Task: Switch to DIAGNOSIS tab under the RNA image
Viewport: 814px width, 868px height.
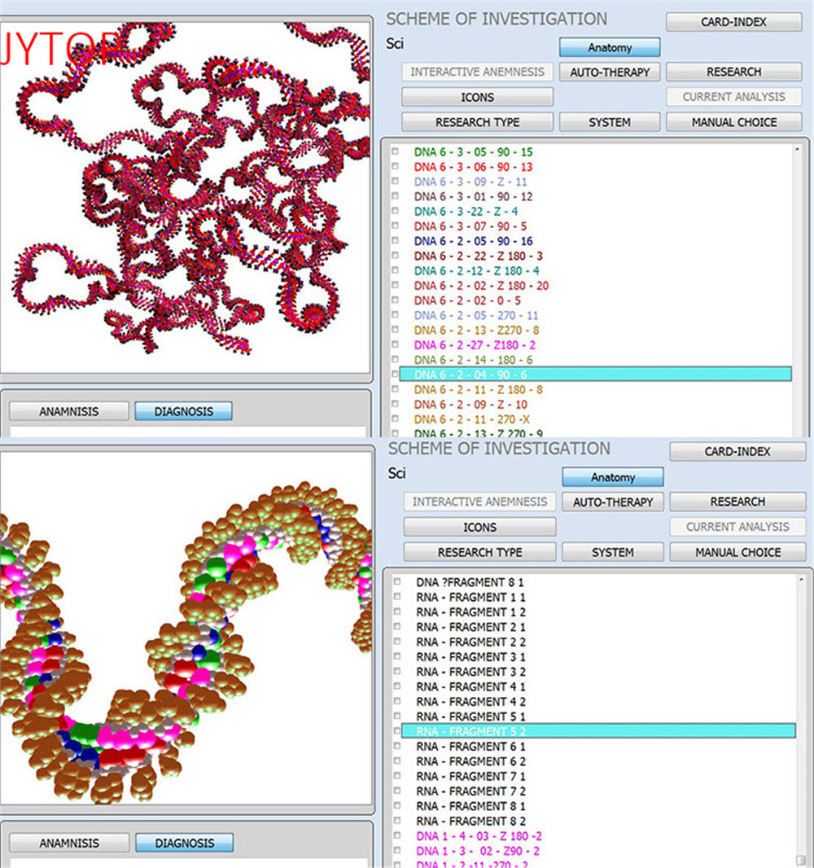Action: [x=184, y=843]
